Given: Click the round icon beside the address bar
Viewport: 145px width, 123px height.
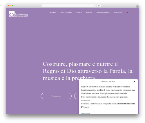Looking at the screenshot, I should (99, 6).
